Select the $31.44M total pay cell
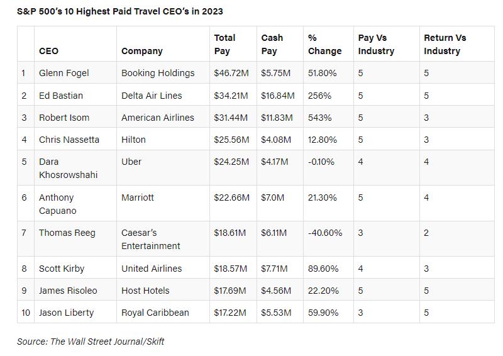The width and height of the screenshot is (503, 356). point(231,118)
